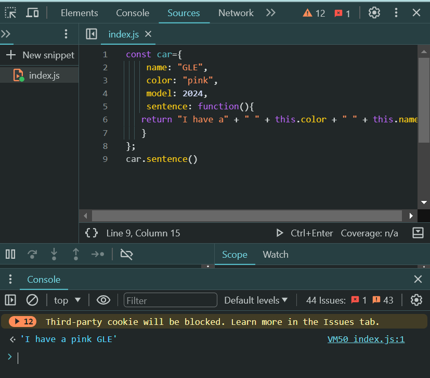Clear the console with the clear icon

pos(32,300)
